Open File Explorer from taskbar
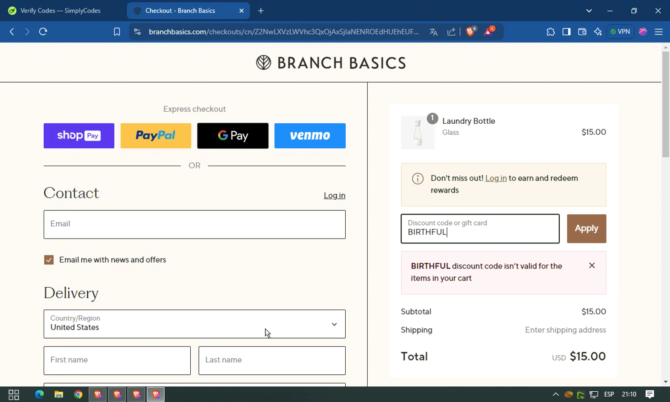Screen dimensions: 670x402 pos(59,394)
